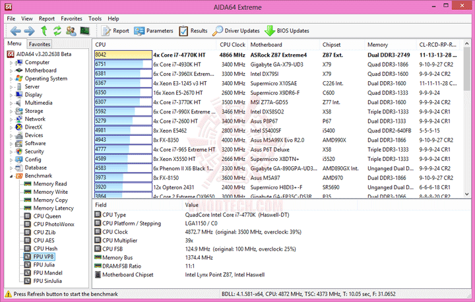Open the Storage category
The image size is (475, 302).
click(34, 111)
